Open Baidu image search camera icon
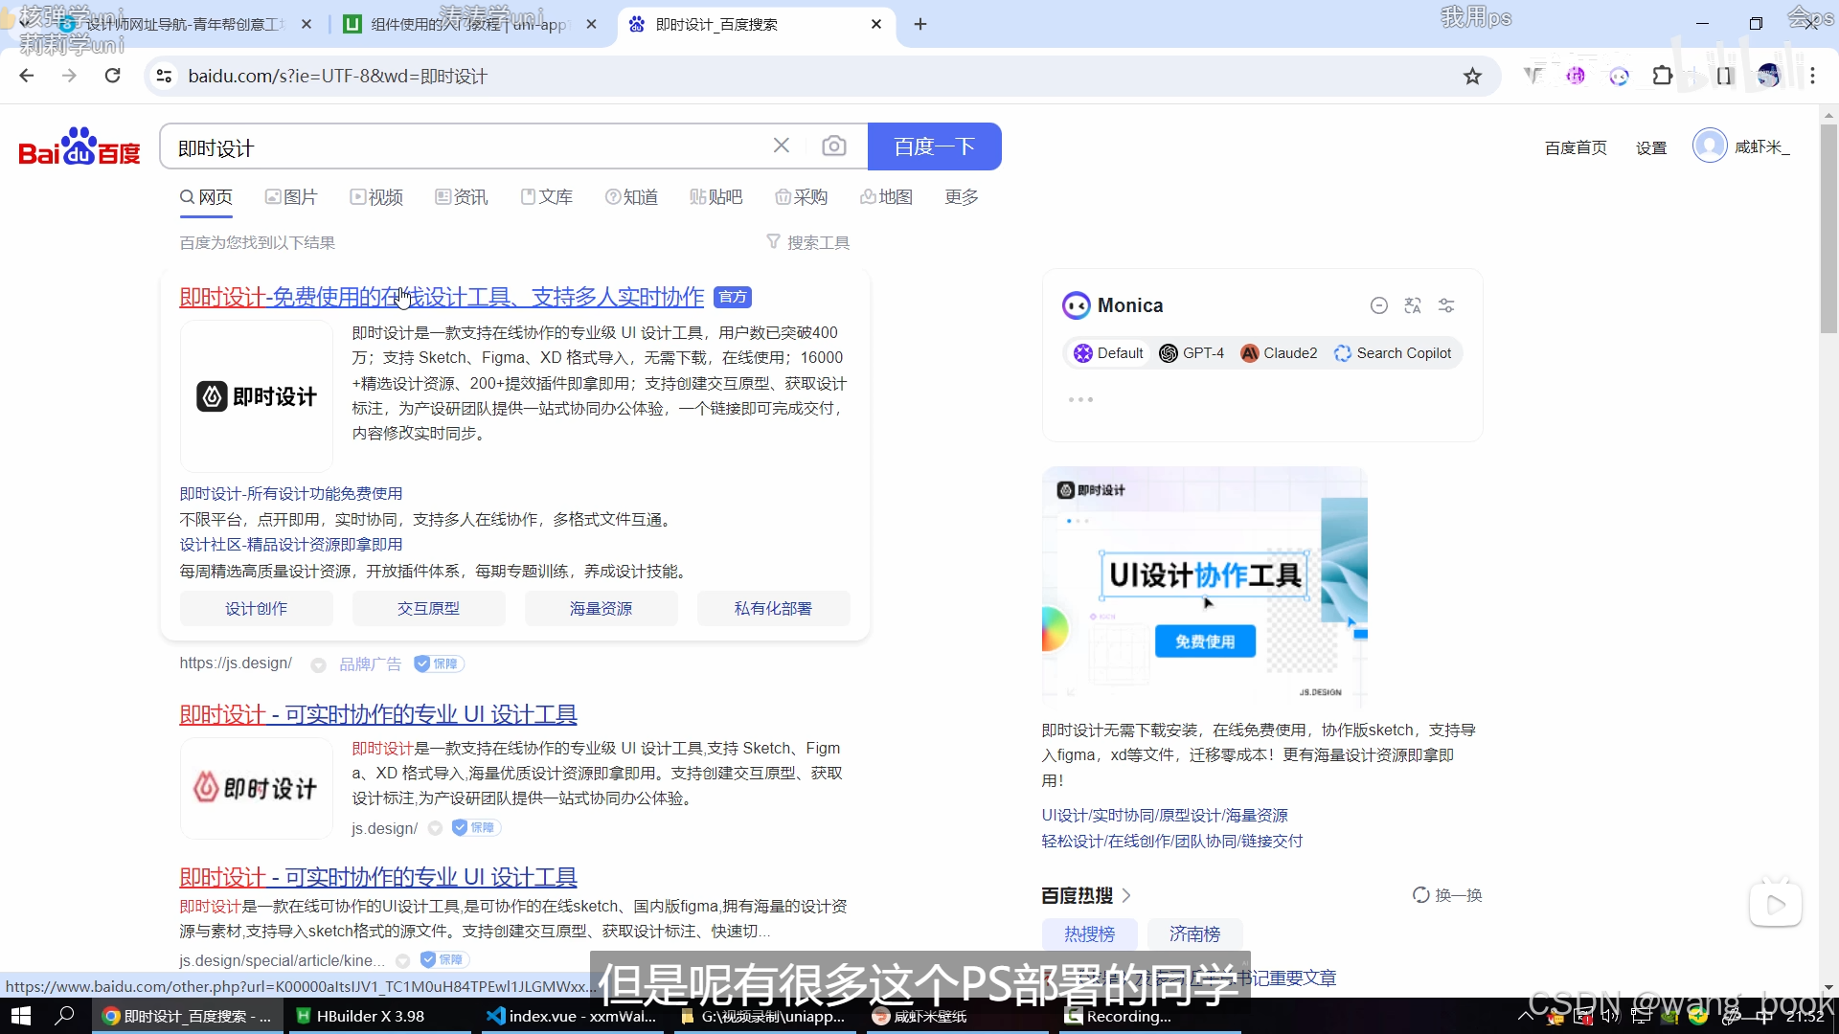1839x1034 pixels. [x=834, y=146]
